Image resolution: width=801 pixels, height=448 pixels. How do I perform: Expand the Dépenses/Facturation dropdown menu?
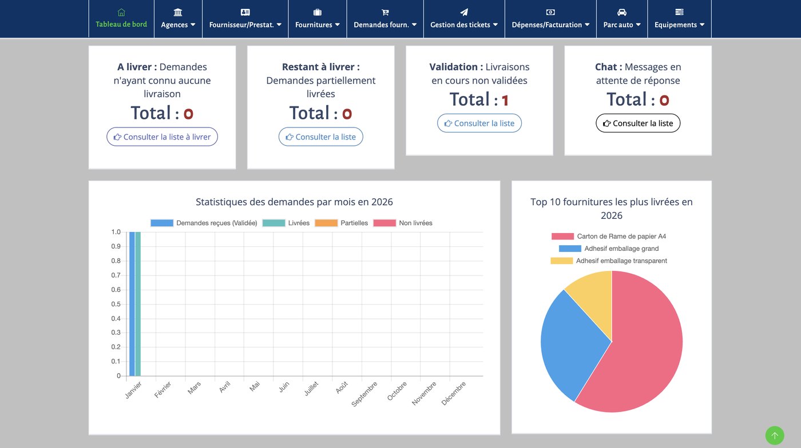(550, 19)
